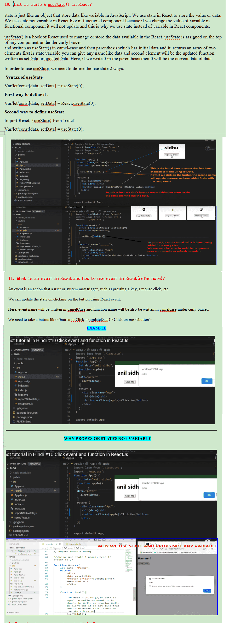229x625 pixels.
Task: Tick 'Don't allow localhost:3000 to prompt you again'
Action: [x=150, y=586]
